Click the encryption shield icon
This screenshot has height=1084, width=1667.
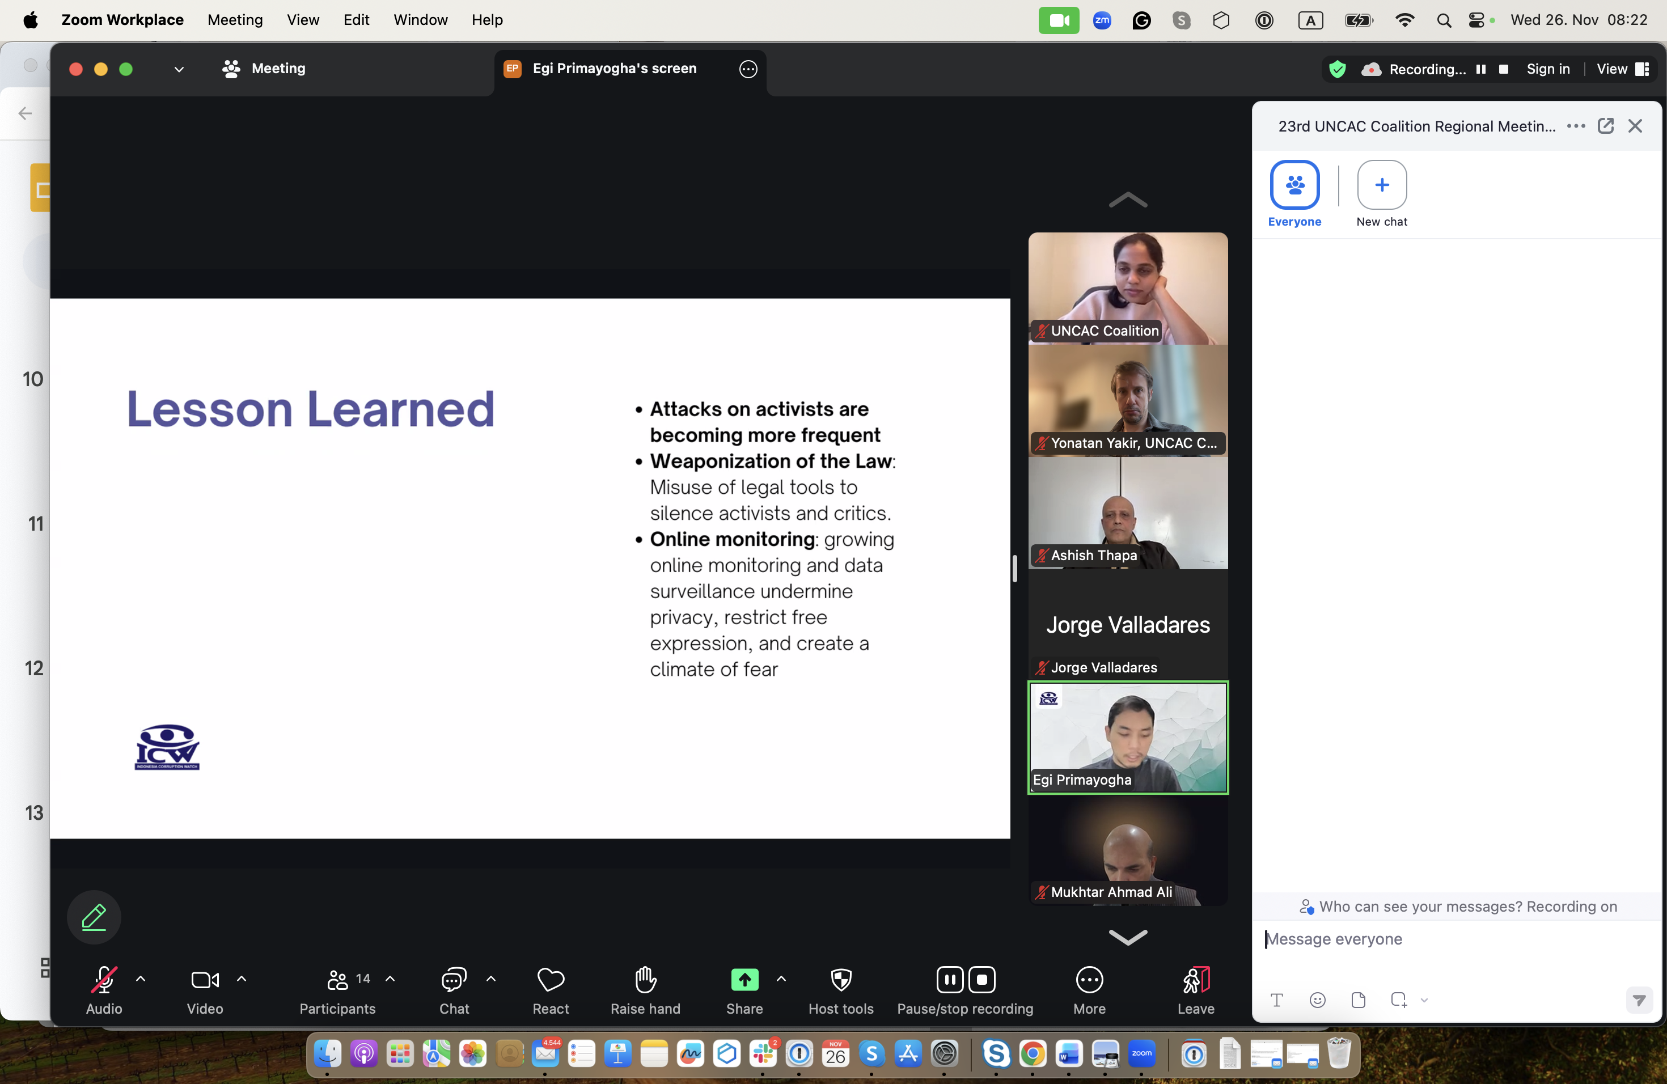pyautogui.click(x=1337, y=69)
